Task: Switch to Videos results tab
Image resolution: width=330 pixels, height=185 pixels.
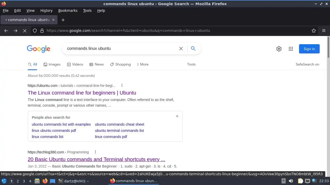Action: (x=75, y=64)
